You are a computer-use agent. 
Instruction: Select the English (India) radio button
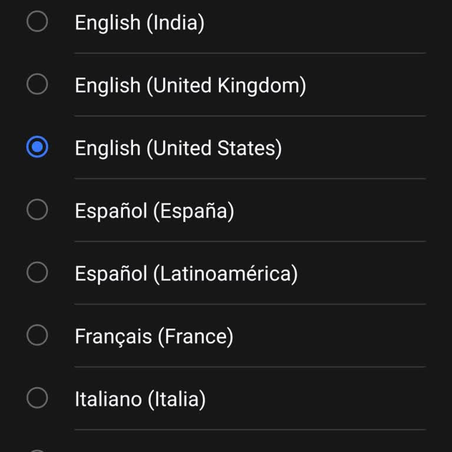pos(37,22)
